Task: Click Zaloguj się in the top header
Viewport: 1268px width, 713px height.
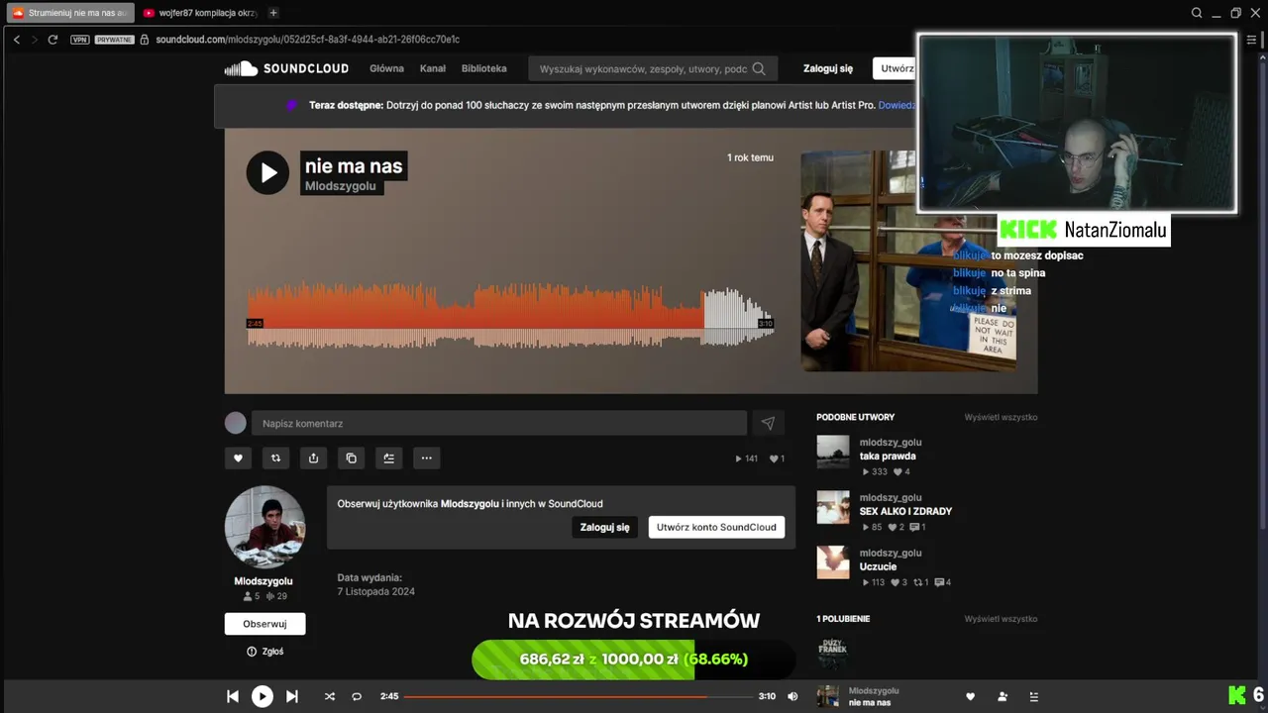Action: (828, 68)
